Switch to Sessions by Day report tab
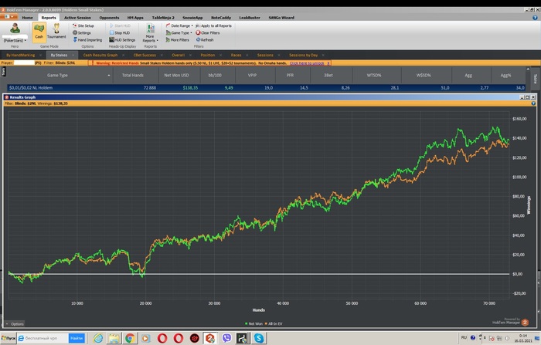Screen dimensions: 541x345 pyautogui.click(x=303, y=55)
